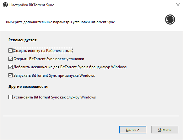Uncheck 'Запускать BitTorrent Sync при запуске Windows'
The image size is (183, 140).
(x=10, y=76)
